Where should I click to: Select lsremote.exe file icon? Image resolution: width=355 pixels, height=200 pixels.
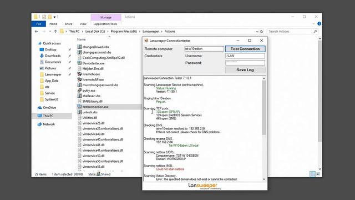point(79,74)
